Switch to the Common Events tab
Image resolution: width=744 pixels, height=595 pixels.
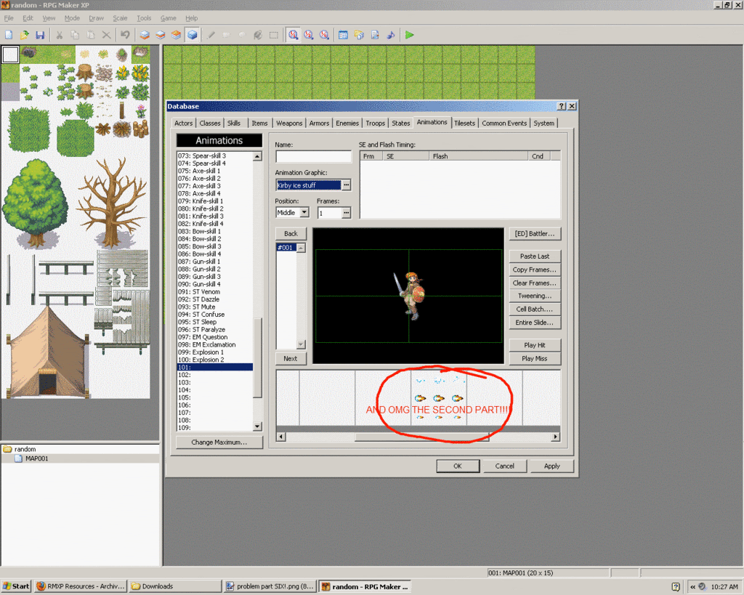[504, 124]
